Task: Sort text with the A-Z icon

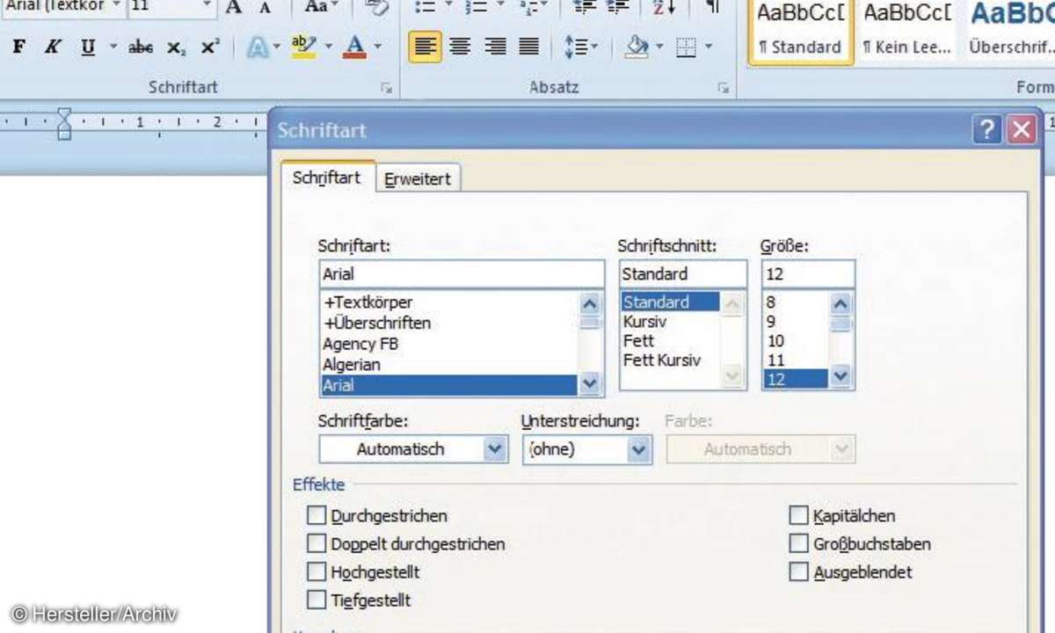Action: [x=664, y=7]
